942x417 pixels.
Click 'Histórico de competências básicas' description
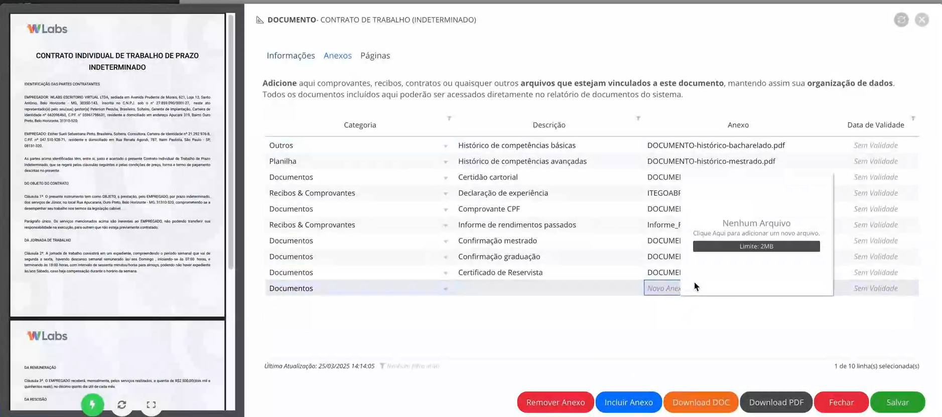click(x=517, y=145)
